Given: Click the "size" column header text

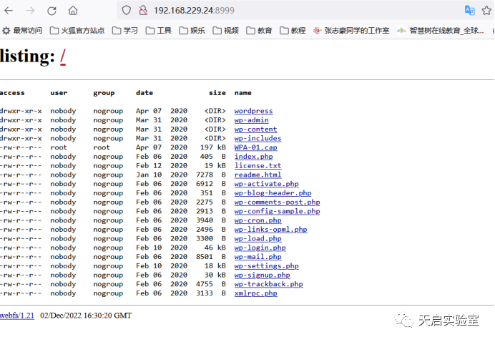Looking at the screenshot, I should 217,93.
